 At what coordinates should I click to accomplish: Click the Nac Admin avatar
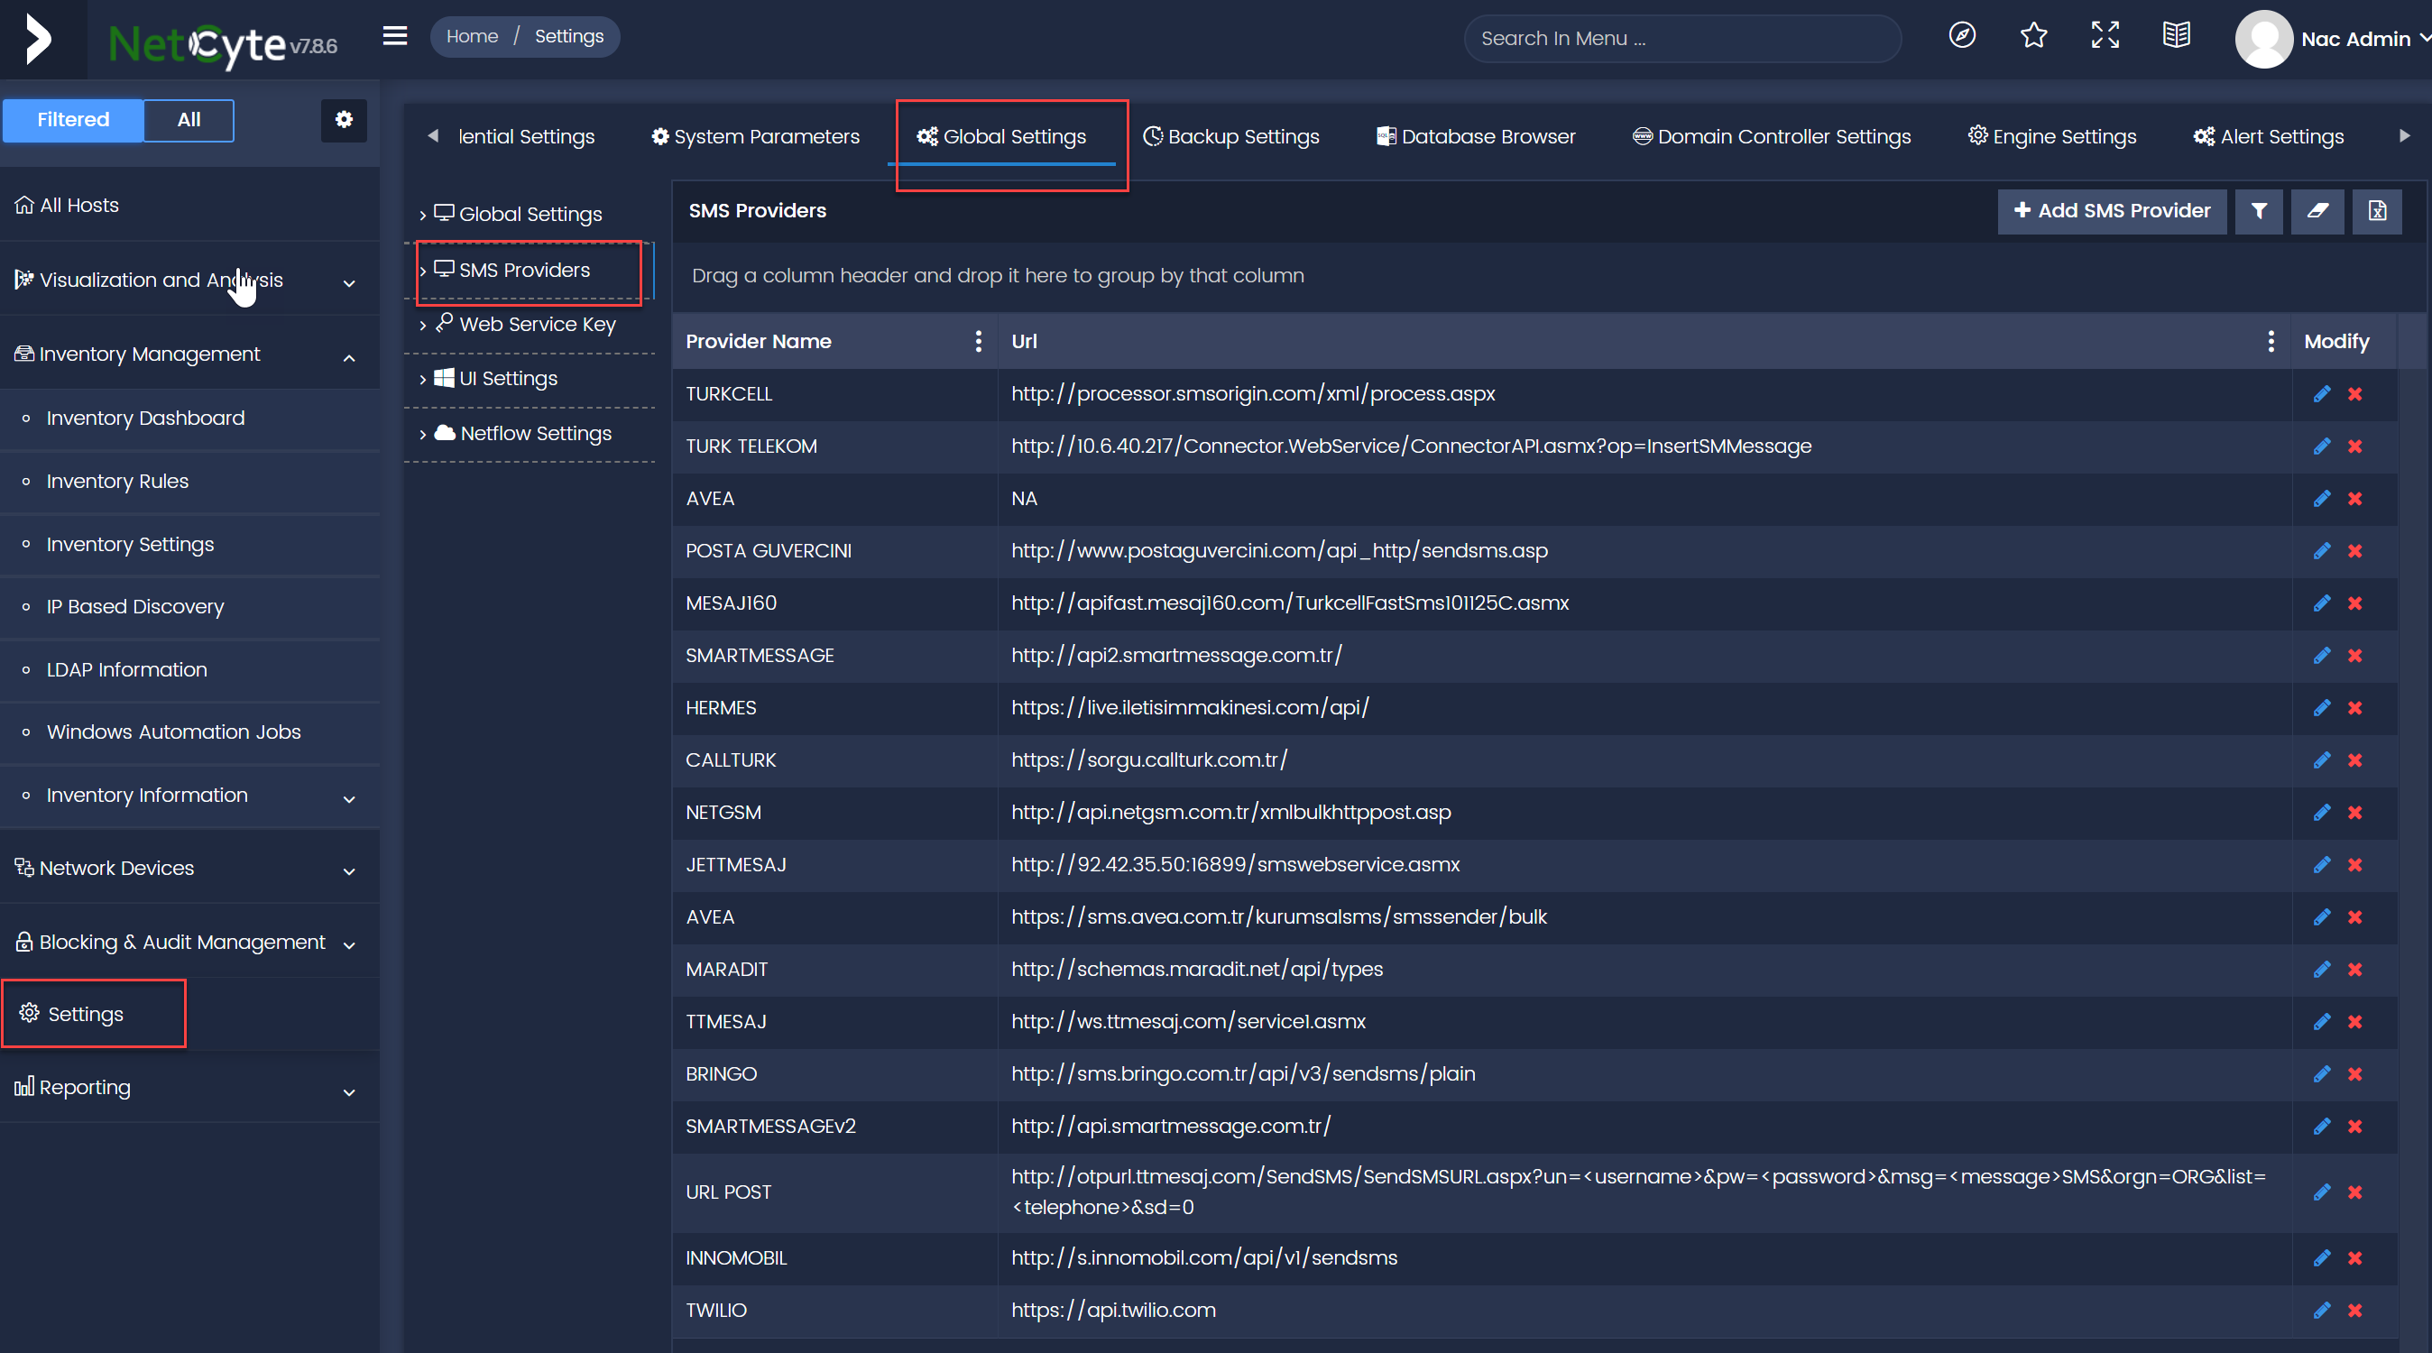[x=2263, y=39]
